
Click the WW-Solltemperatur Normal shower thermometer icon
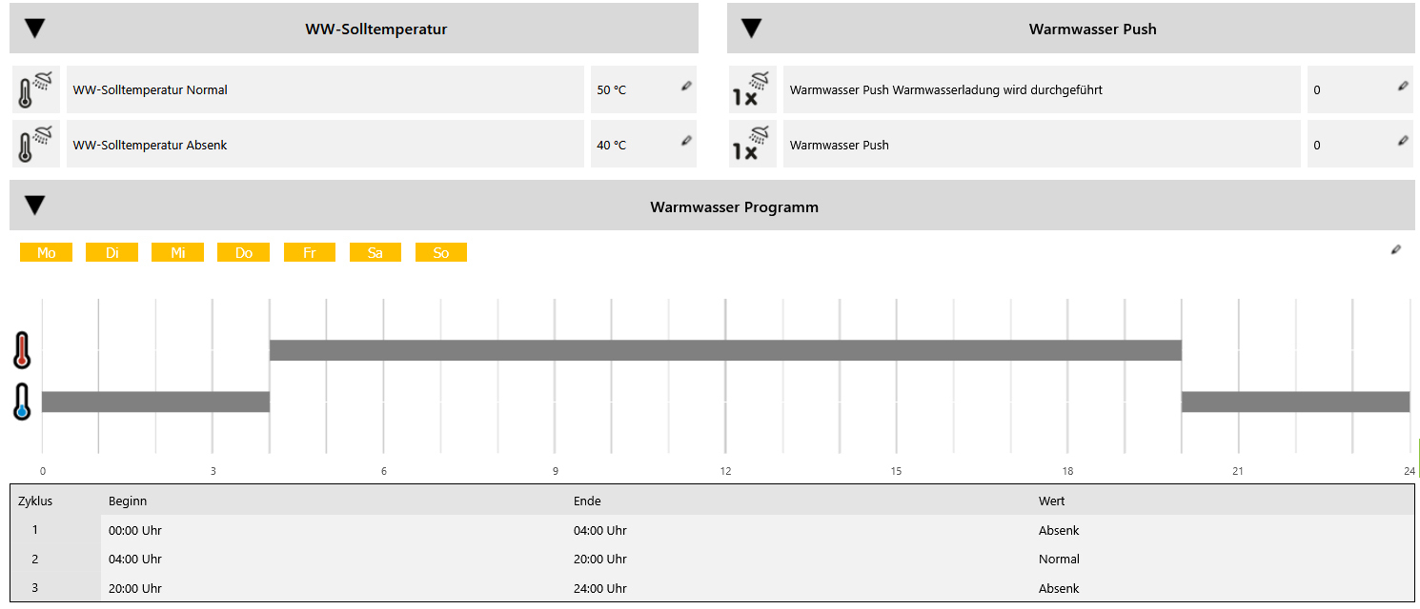[35, 89]
